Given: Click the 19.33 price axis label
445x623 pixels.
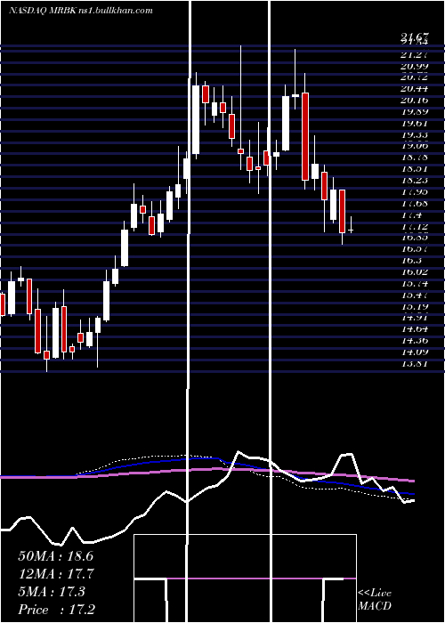Looking at the screenshot, I should point(415,135).
